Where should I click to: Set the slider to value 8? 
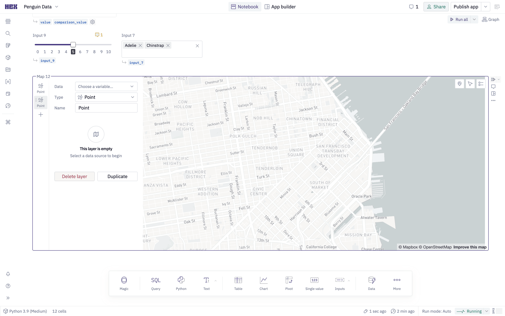[x=94, y=52]
